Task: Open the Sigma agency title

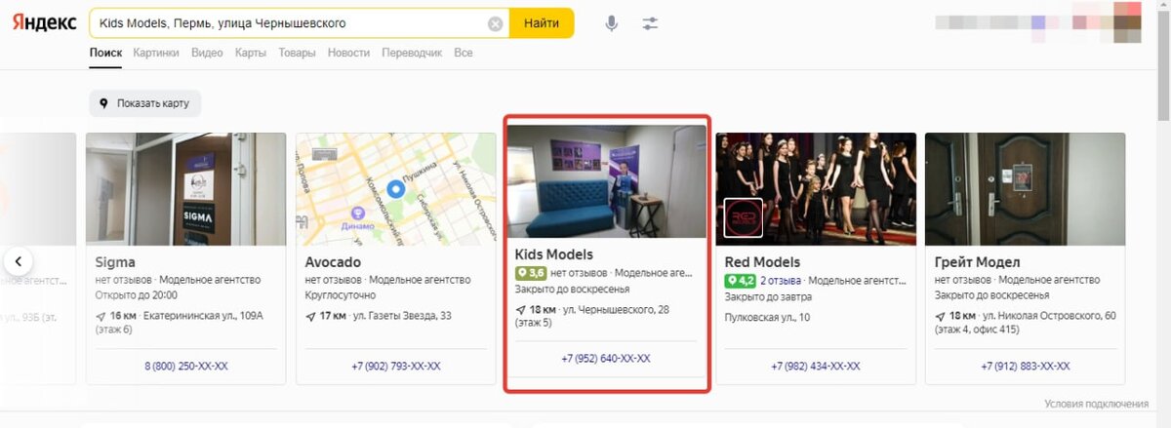Action: click(x=115, y=262)
